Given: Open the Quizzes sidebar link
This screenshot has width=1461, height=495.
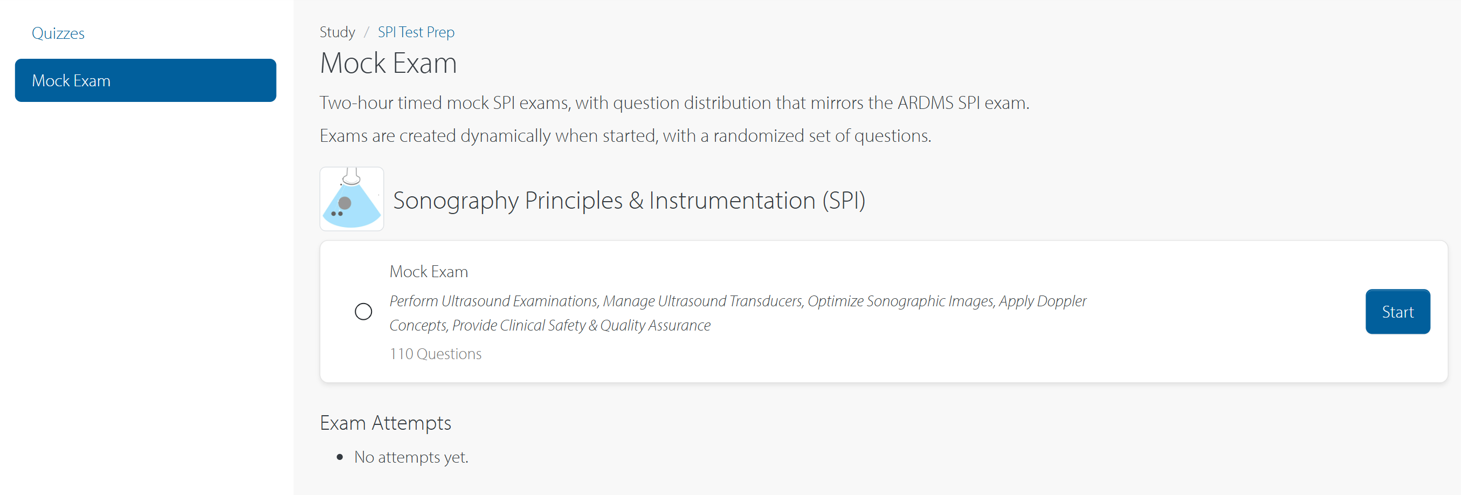Looking at the screenshot, I should click(58, 33).
